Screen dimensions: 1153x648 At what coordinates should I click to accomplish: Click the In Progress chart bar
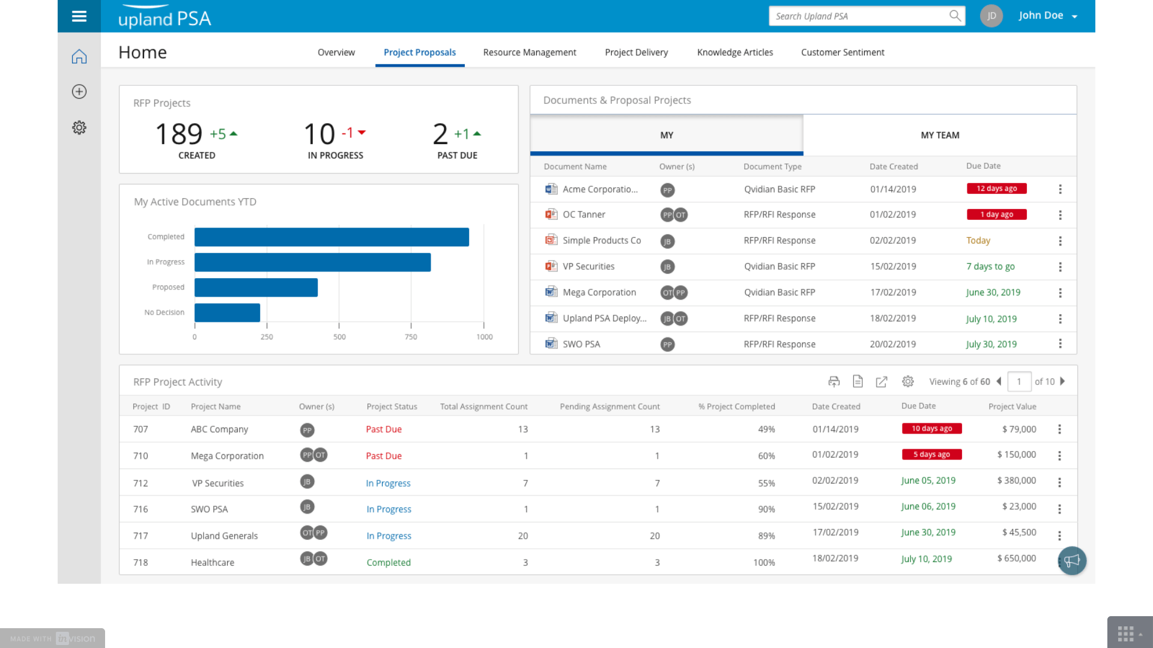tap(312, 262)
